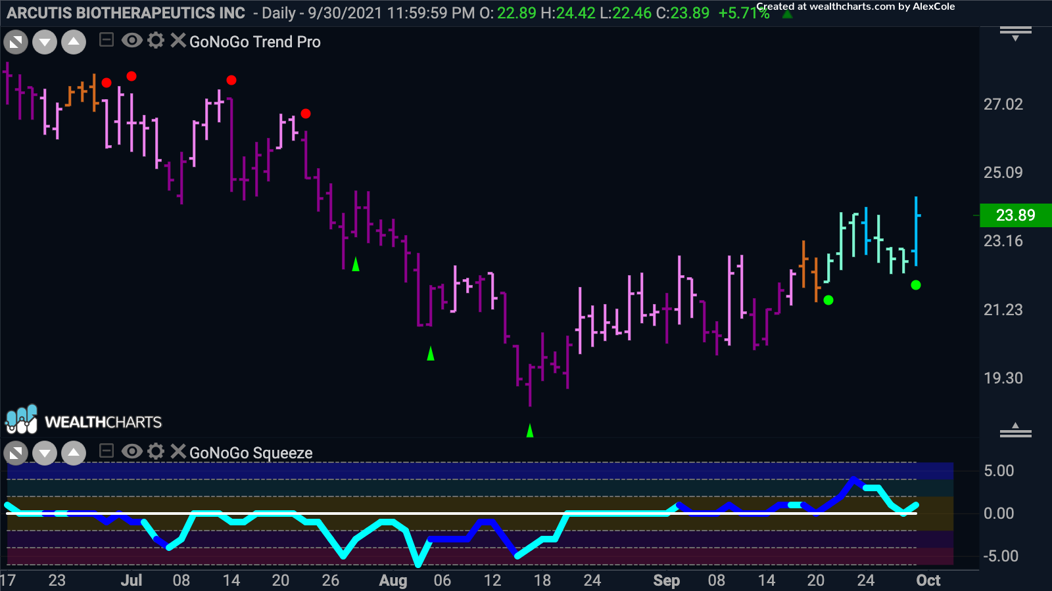Move GoNoGo Trend Pro pane up
The height and width of the screenshot is (591, 1052).
[x=74, y=43]
